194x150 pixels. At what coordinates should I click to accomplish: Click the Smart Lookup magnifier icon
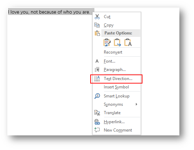[x=97, y=96]
